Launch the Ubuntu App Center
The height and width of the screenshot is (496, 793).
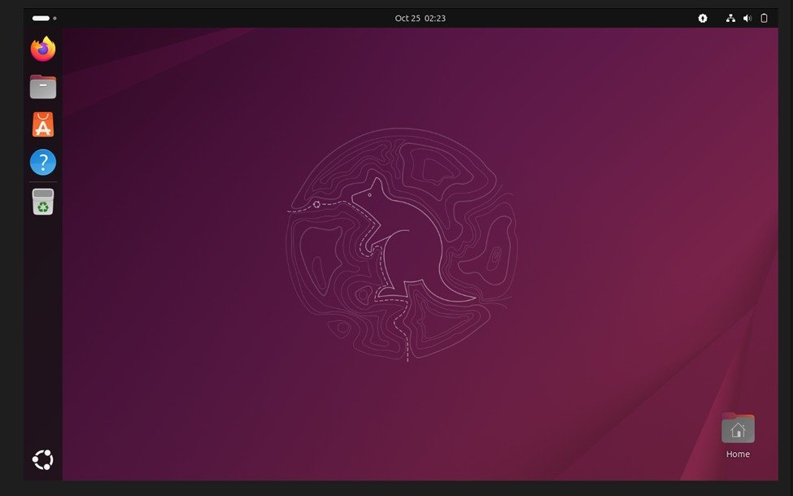coord(41,124)
